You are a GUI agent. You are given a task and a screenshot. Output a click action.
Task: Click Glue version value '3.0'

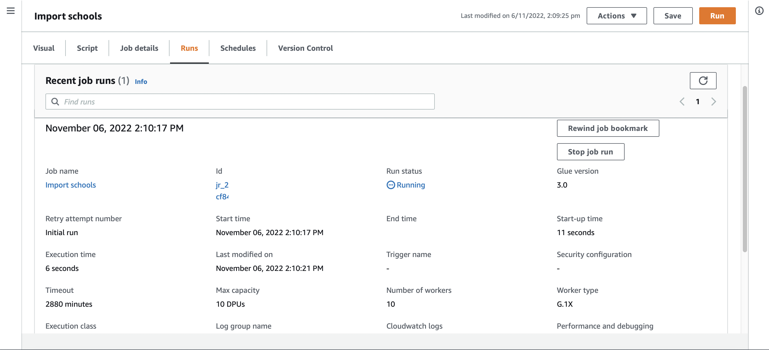[562, 185]
